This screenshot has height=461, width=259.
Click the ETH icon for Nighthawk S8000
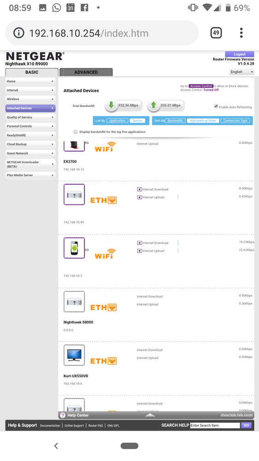[103, 307]
